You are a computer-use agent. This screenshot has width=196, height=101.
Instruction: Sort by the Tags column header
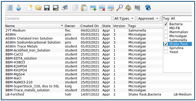(145, 26)
